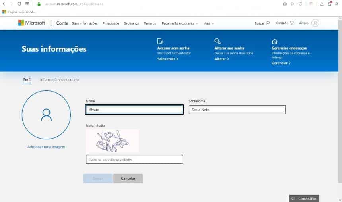Open the Carrinho shopping cart icon
Image resolution: width=342 pixels, height=202 pixels.
pos(291,23)
